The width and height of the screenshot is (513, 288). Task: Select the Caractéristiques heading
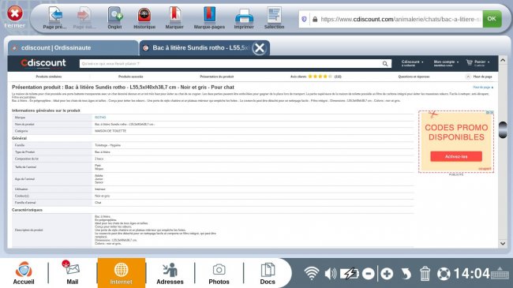[27, 210]
